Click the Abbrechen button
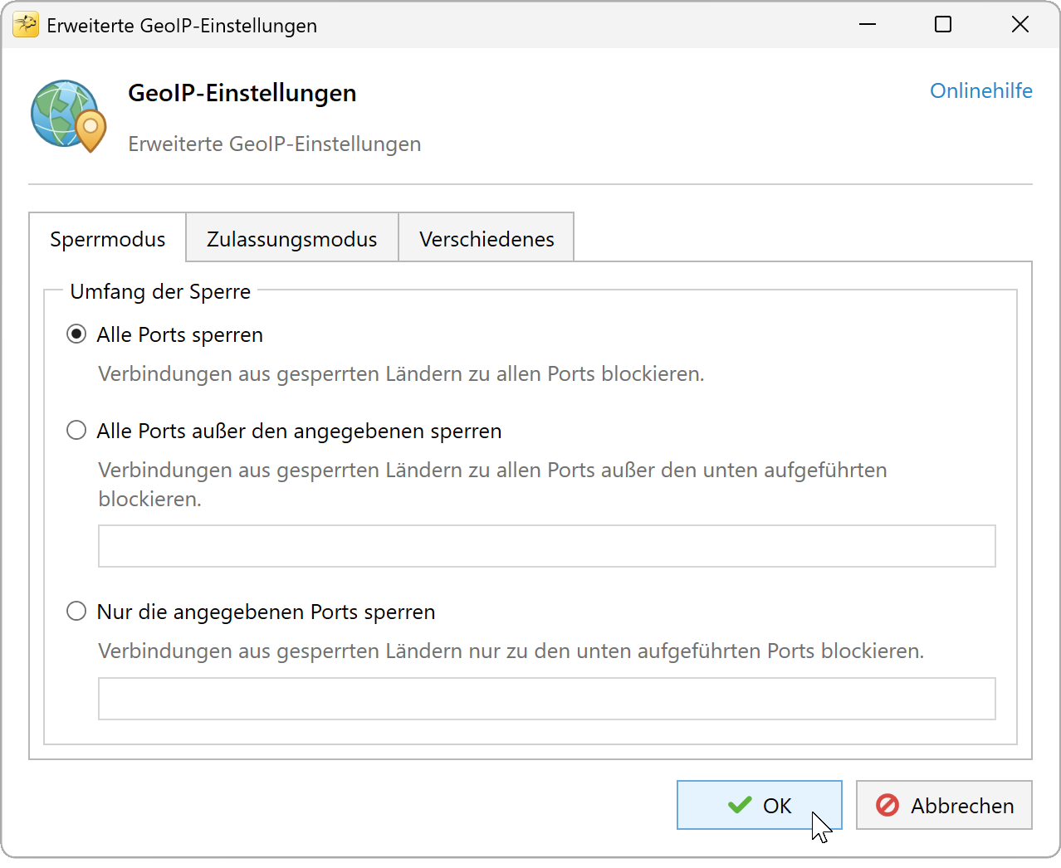1061x868 pixels. coord(944,805)
